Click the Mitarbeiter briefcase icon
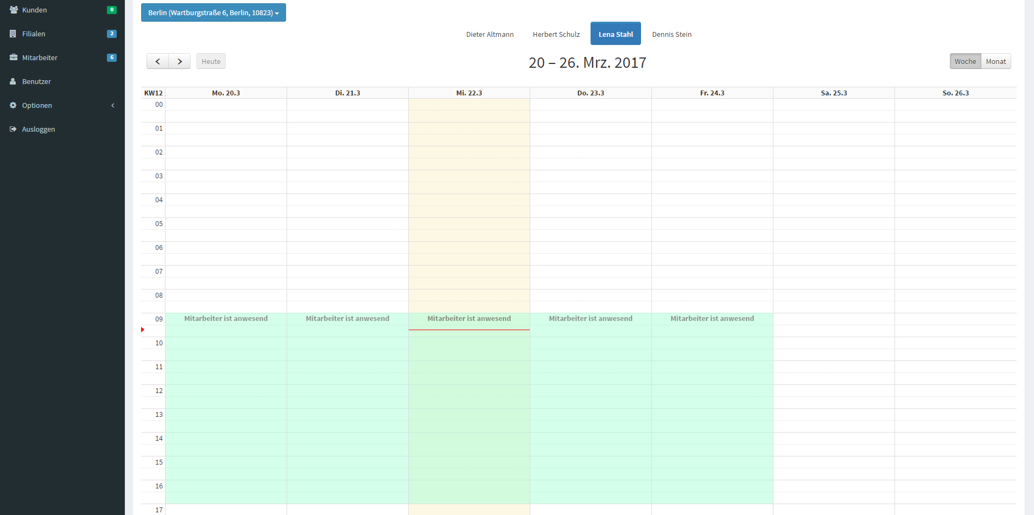1034x515 pixels. (x=14, y=57)
